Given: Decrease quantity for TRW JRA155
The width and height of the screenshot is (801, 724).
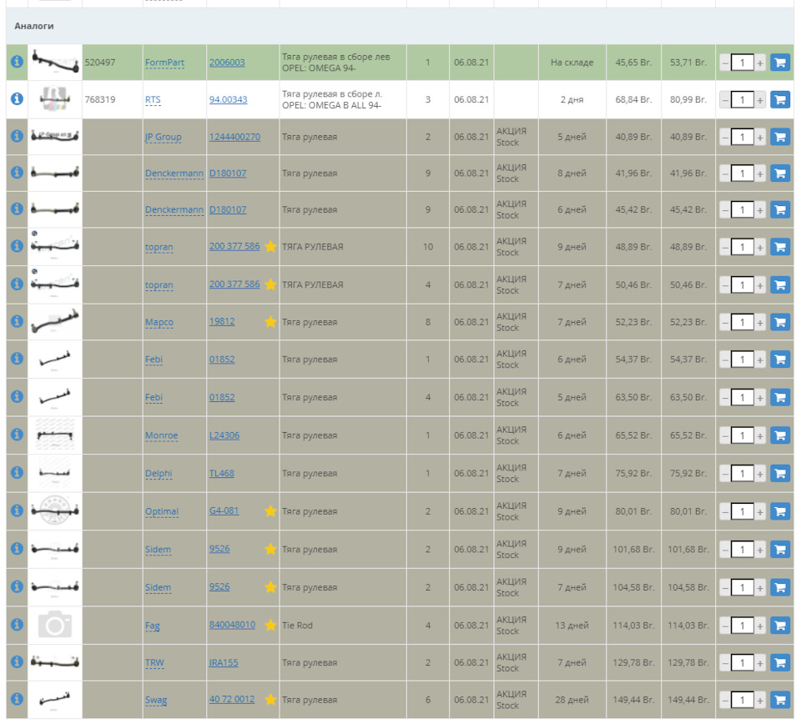Looking at the screenshot, I should coord(725,663).
